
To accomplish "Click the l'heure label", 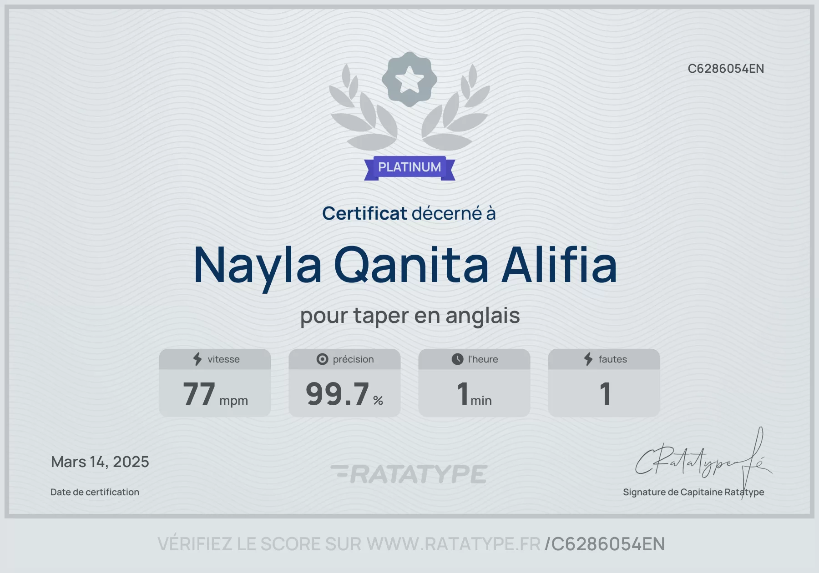I will 483,359.
